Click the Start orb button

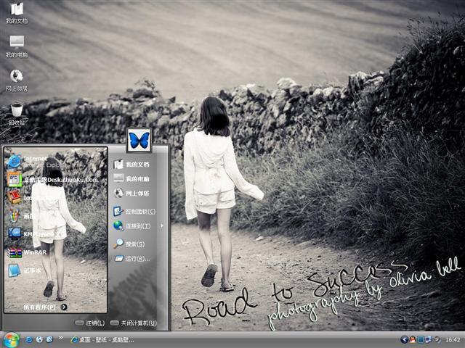11,339
